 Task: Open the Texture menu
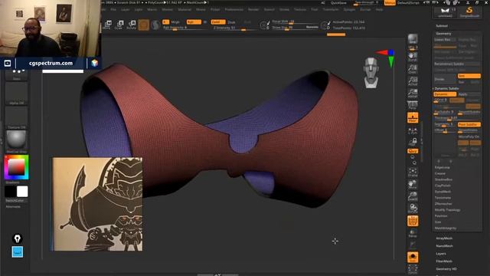tap(299, 10)
